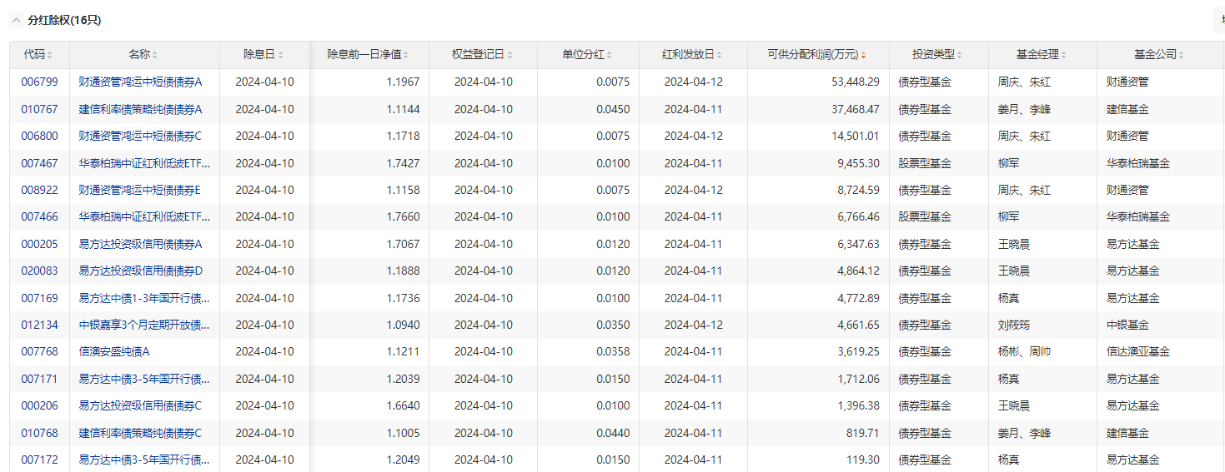Click the active sort icon on 可供分配利润(万元)

pyautogui.click(x=863, y=55)
